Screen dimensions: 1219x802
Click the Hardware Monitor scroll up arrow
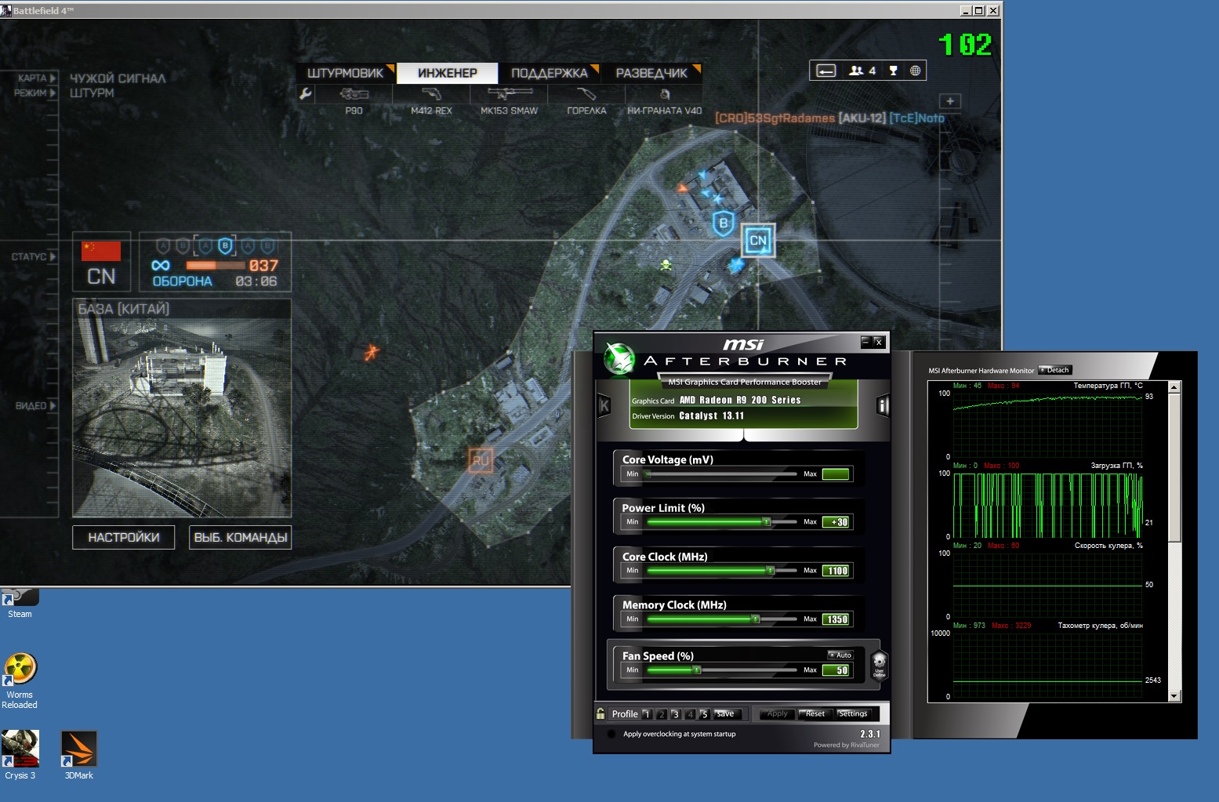point(1174,387)
